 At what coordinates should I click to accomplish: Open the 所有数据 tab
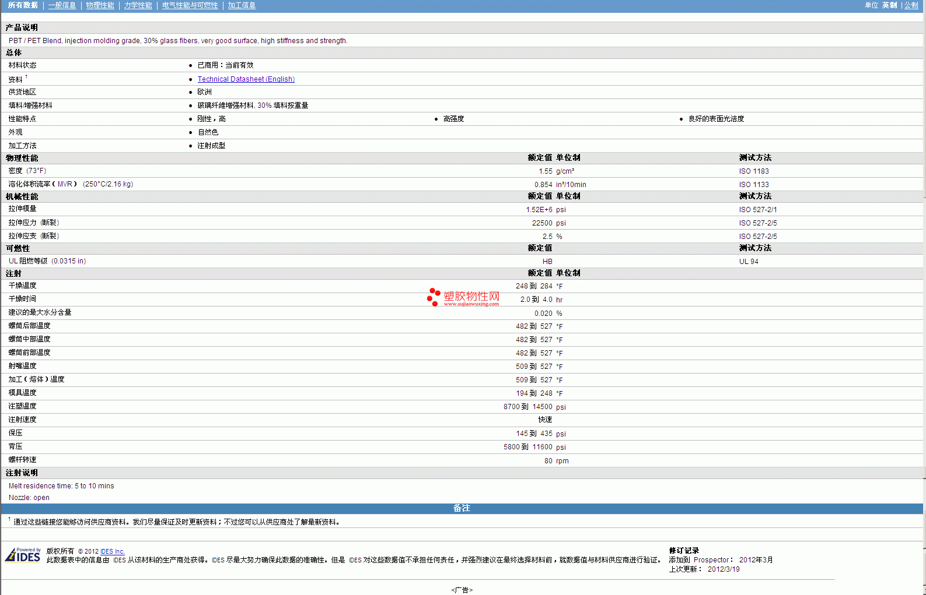point(23,5)
